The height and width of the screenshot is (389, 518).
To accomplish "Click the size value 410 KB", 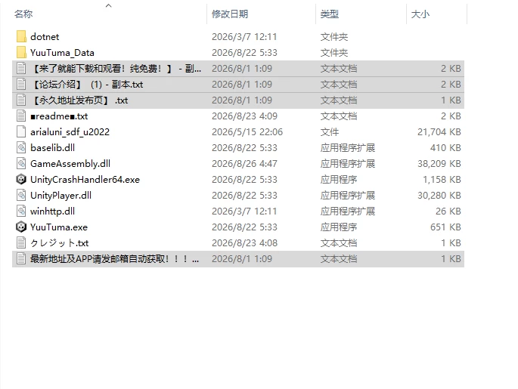I will pos(445,147).
